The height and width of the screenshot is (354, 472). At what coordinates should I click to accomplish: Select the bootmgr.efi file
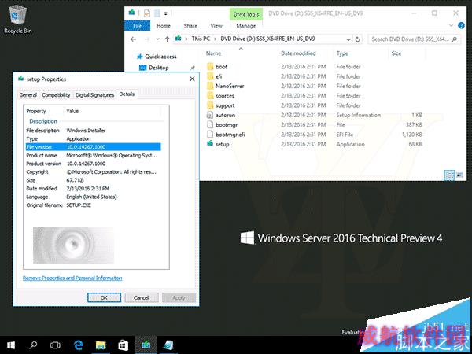tap(230, 135)
